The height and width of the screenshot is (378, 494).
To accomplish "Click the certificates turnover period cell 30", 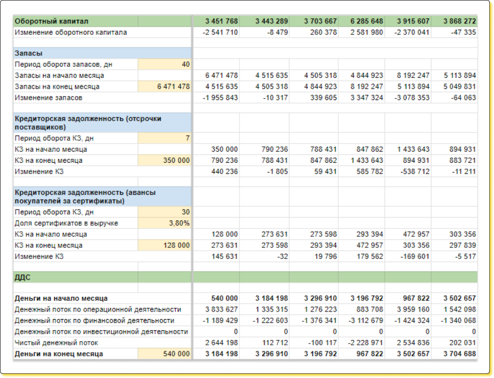I will click(x=164, y=212).
